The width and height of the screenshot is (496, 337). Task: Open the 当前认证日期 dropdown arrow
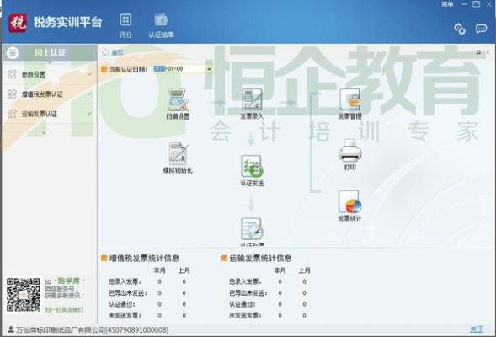coord(209,69)
